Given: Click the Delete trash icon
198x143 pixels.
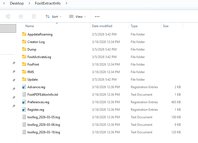Looking at the screenshot, I should (x=34, y=17).
